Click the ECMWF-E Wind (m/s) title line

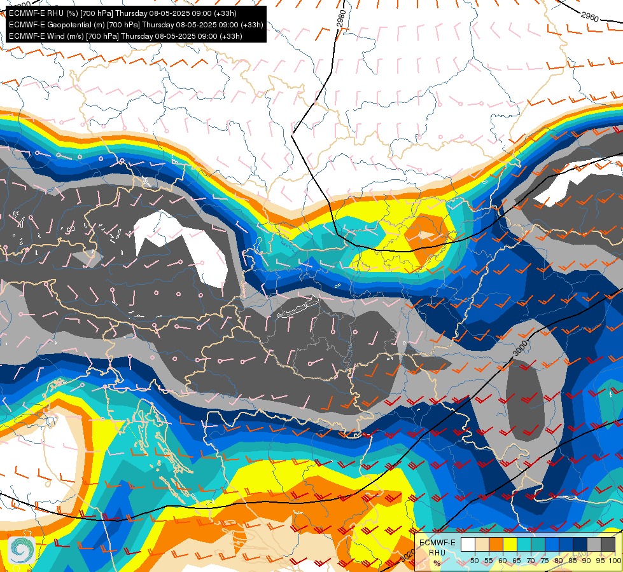[x=125, y=36]
